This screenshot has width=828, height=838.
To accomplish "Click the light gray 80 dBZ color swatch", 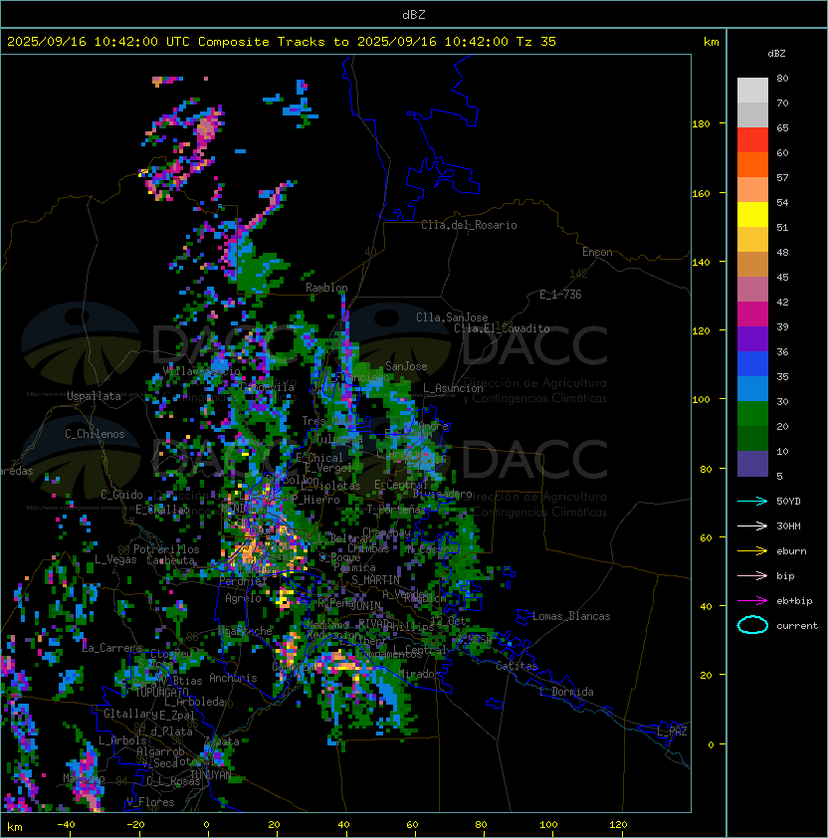I will (x=752, y=90).
